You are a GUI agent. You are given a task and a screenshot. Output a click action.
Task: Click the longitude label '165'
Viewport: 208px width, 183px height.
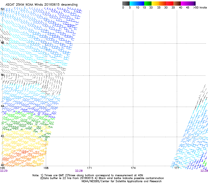tap(2, 168)
